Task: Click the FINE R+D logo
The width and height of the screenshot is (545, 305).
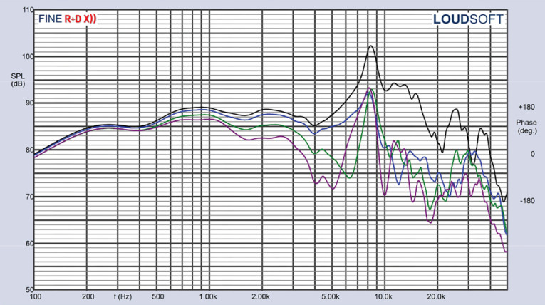Action: coord(66,19)
